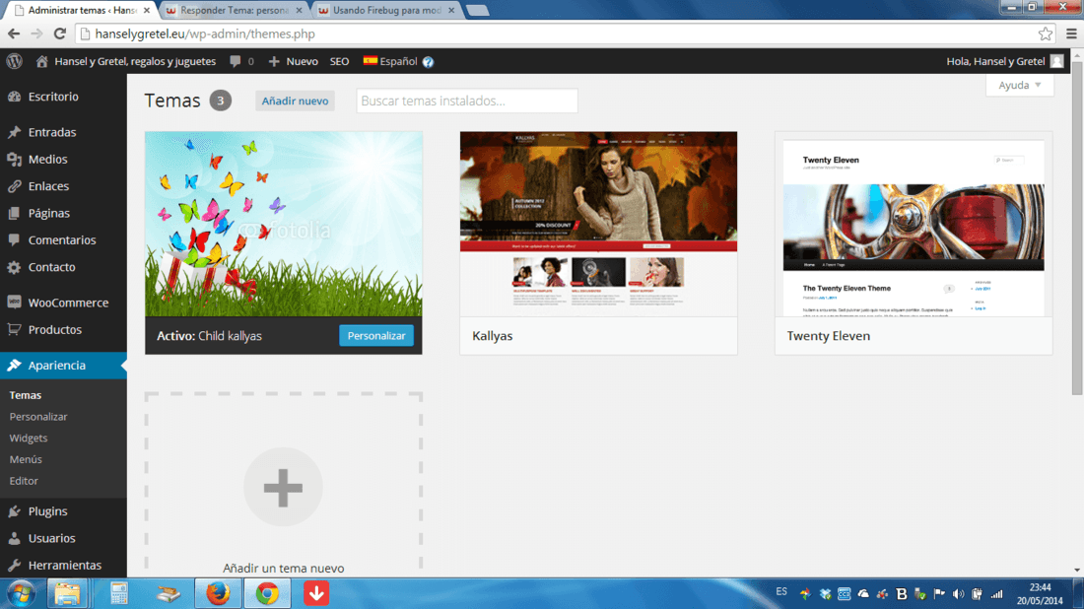The width and height of the screenshot is (1084, 609).
Task: Open the site home icon in admin bar
Action: click(42, 61)
